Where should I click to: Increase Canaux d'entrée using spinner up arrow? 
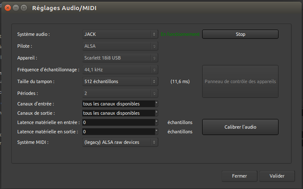[157, 103]
